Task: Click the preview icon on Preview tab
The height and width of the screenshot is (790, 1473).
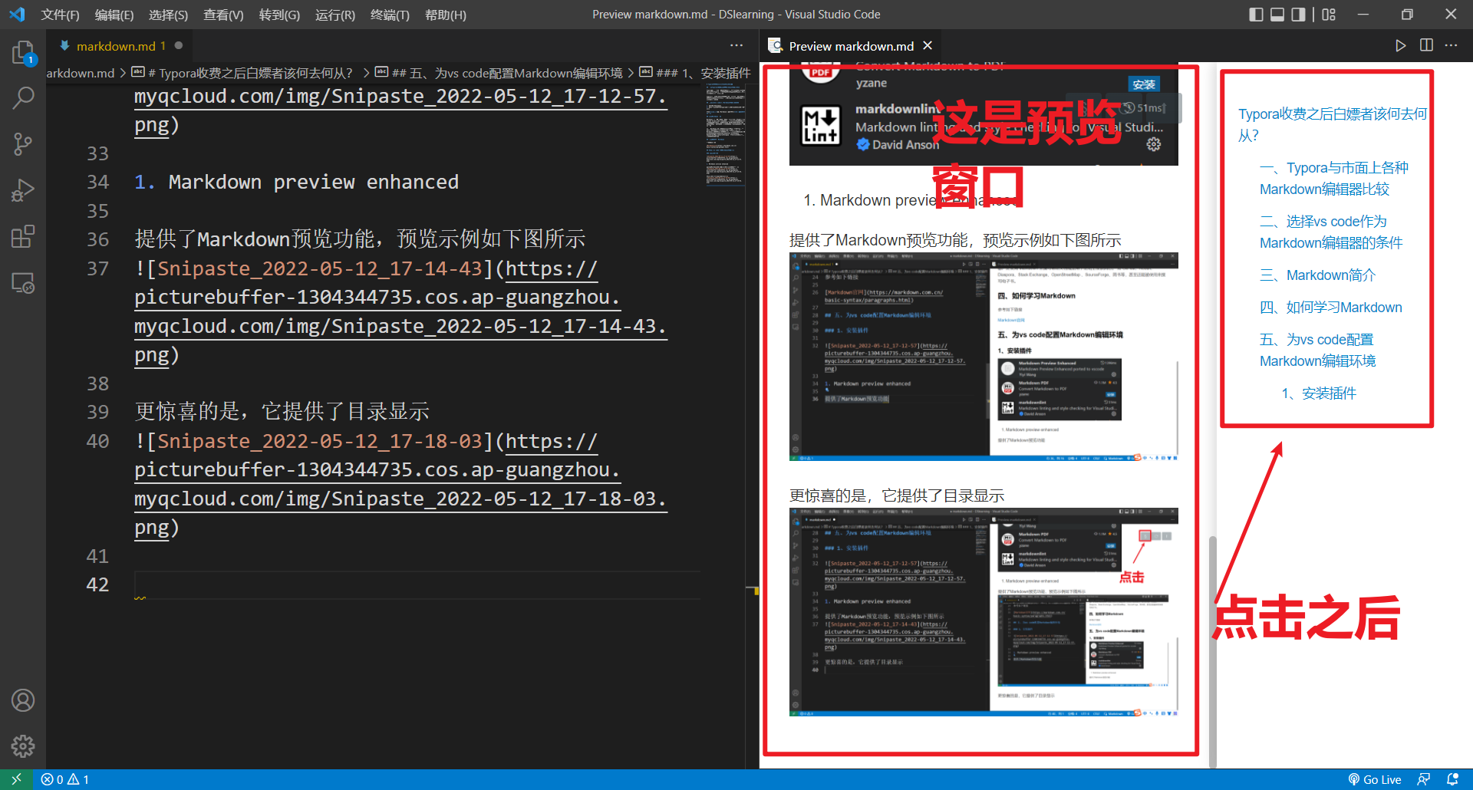Action: point(776,46)
